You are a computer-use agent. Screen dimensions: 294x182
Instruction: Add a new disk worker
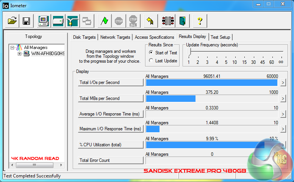pos(58,21)
